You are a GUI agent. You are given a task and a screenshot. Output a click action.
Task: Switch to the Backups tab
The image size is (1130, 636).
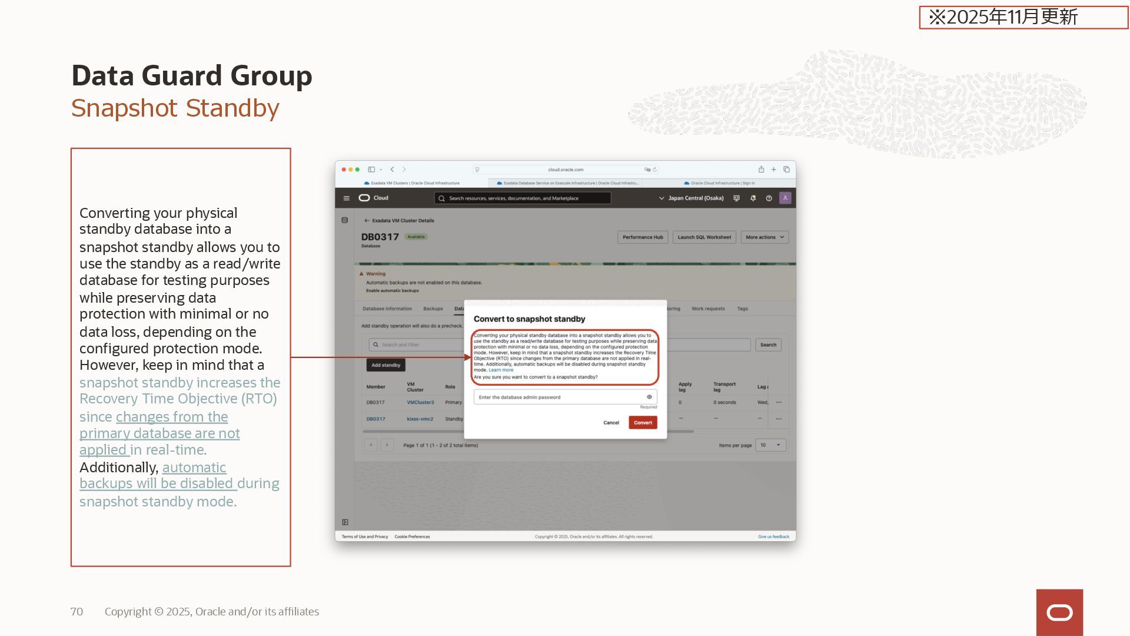(433, 309)
